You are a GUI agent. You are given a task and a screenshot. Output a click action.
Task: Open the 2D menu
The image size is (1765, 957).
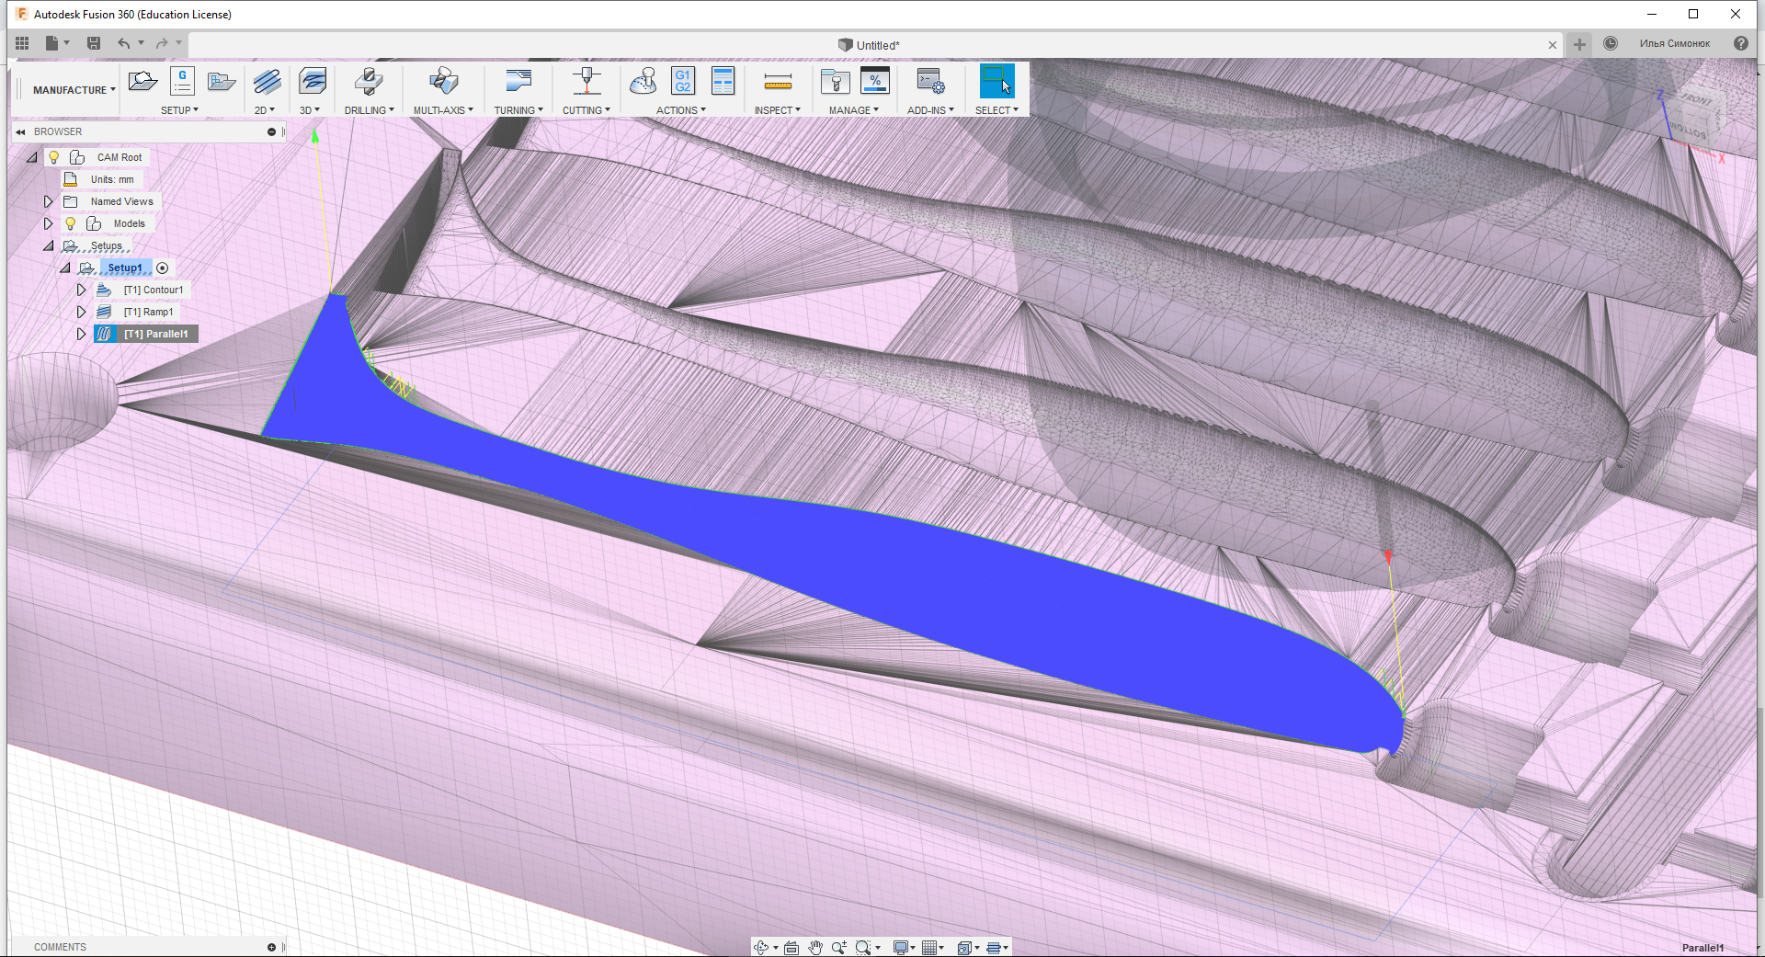(x=265, y=110)
